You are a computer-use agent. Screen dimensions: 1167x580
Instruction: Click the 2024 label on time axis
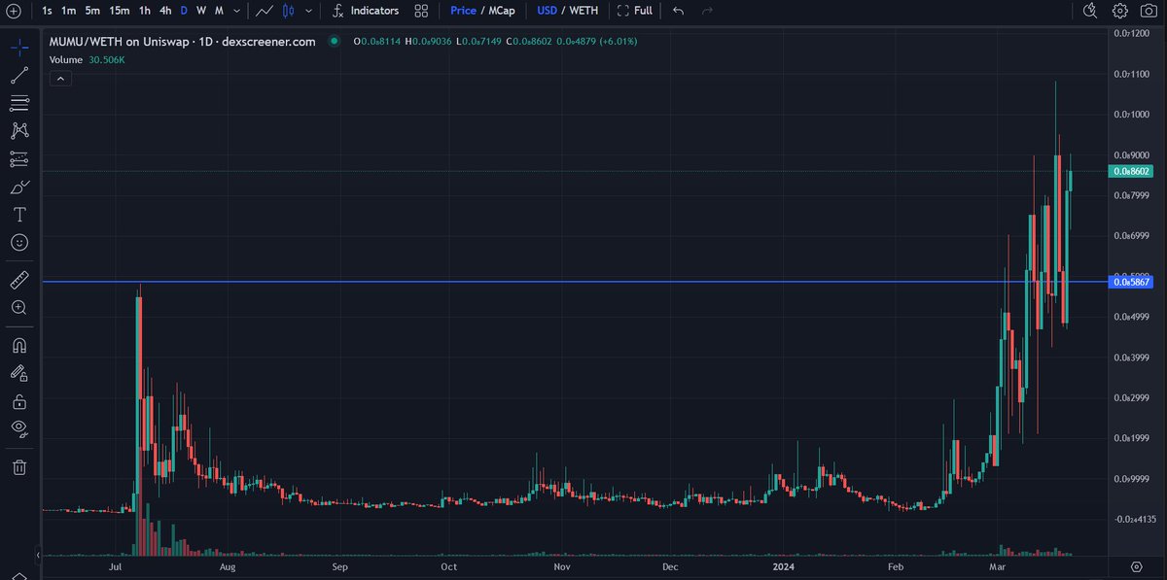(782, 565)
